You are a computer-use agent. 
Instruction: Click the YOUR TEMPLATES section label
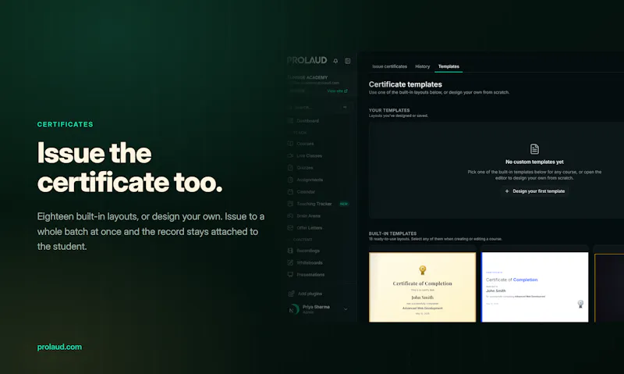(388, 110)
